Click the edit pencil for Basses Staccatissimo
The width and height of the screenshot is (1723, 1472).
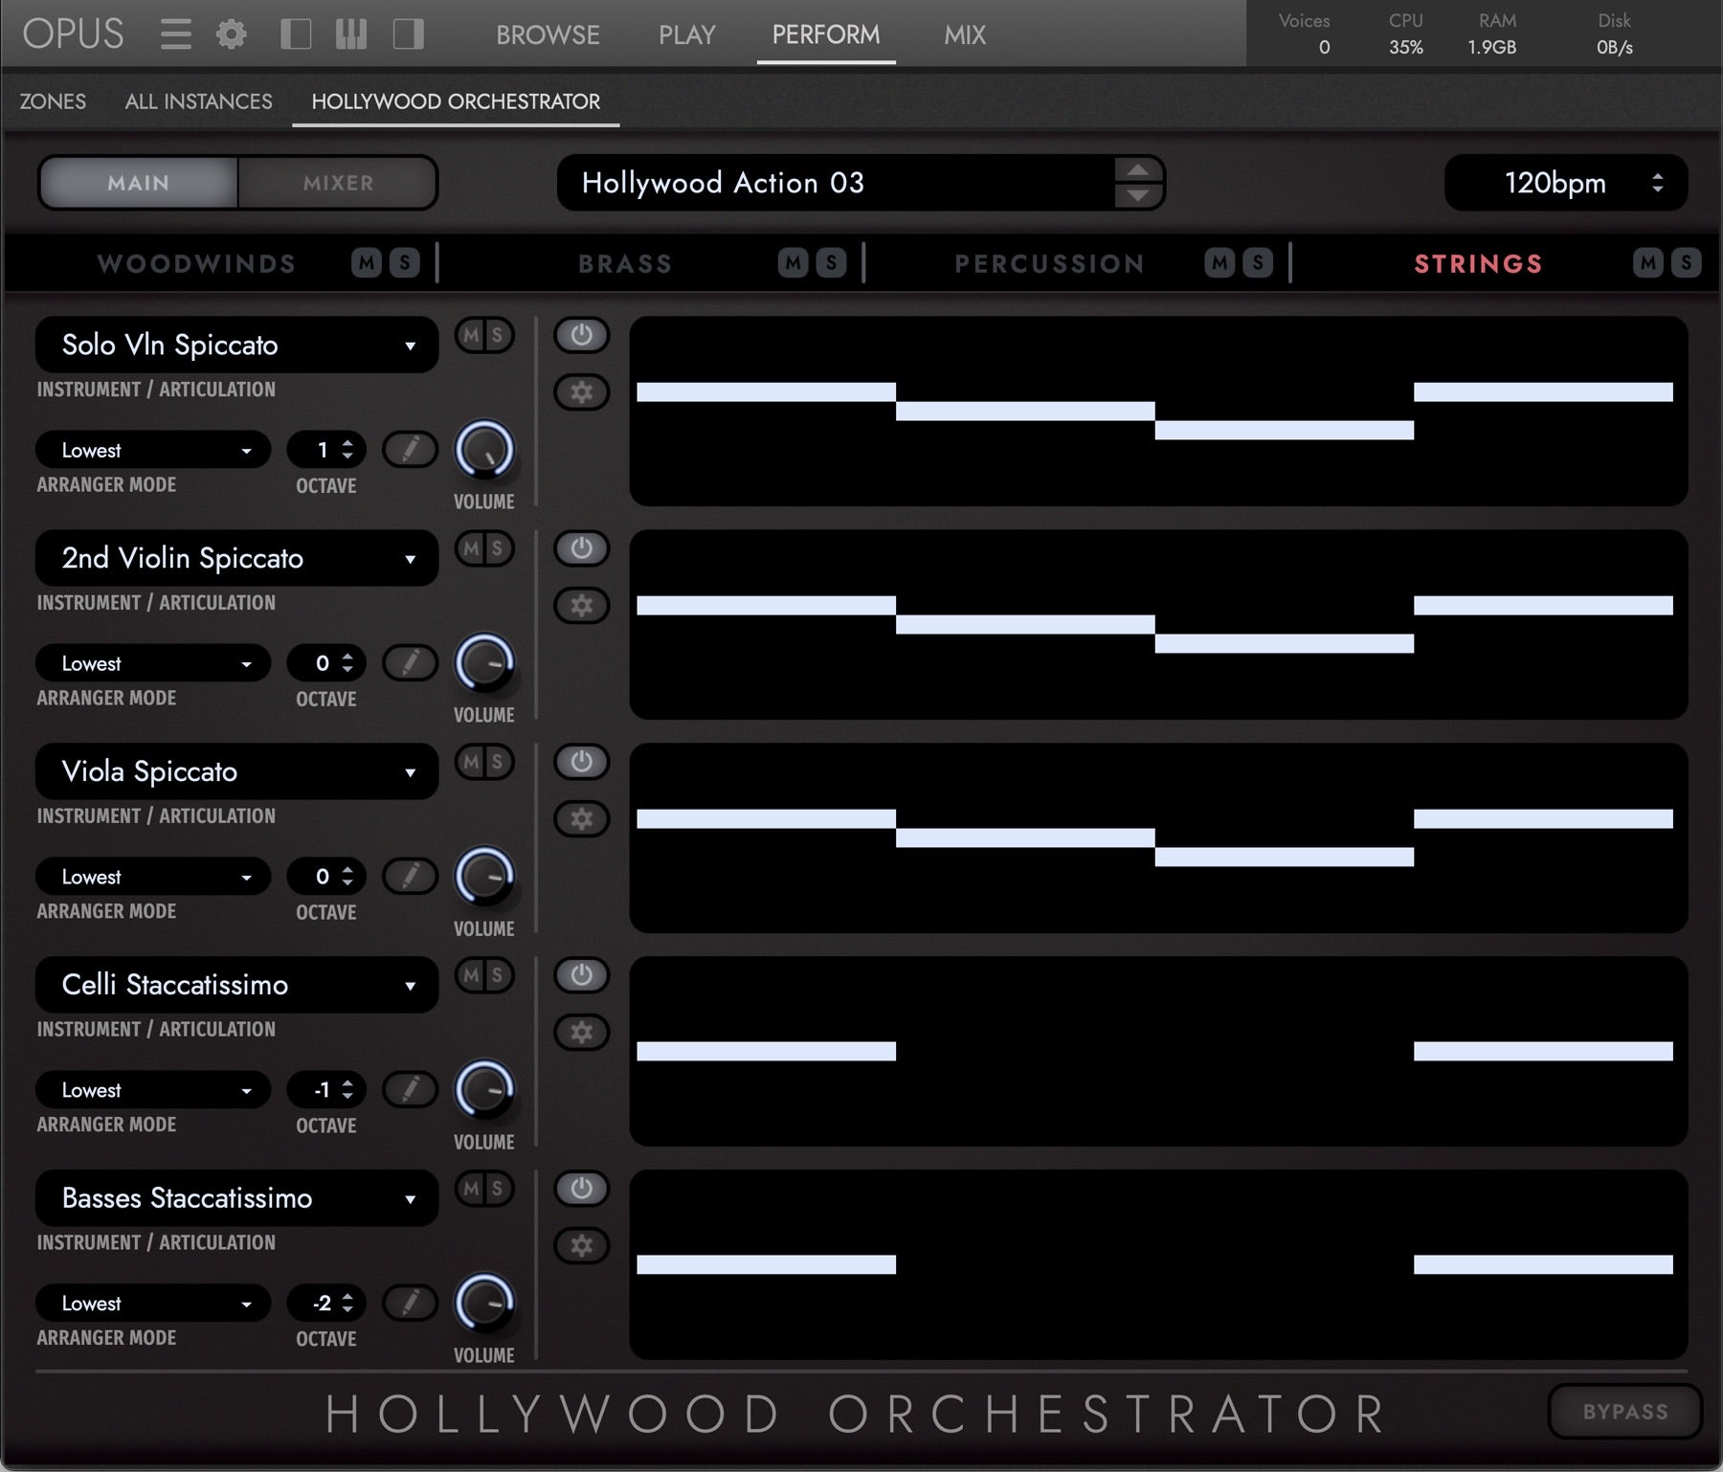point(410,1303)
